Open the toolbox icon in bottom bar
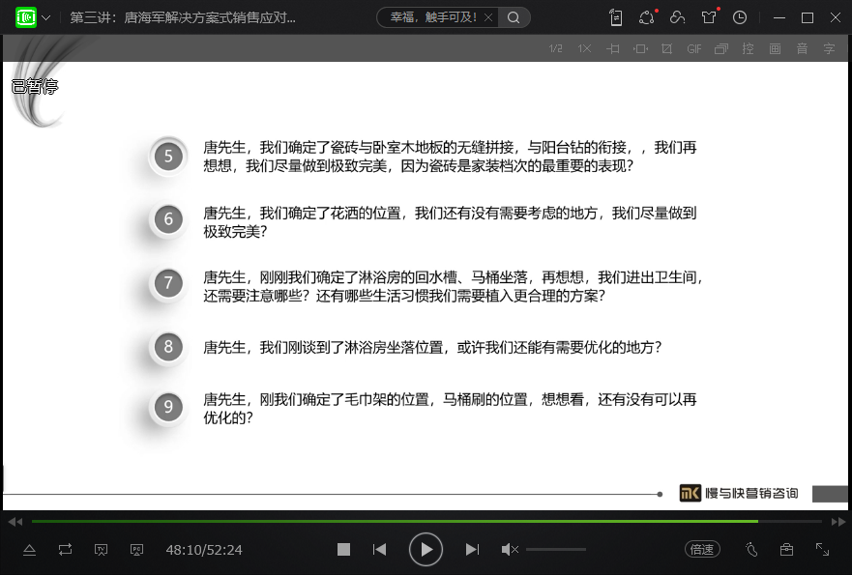This screenshot has height=575, width=852. pos(786,549)
